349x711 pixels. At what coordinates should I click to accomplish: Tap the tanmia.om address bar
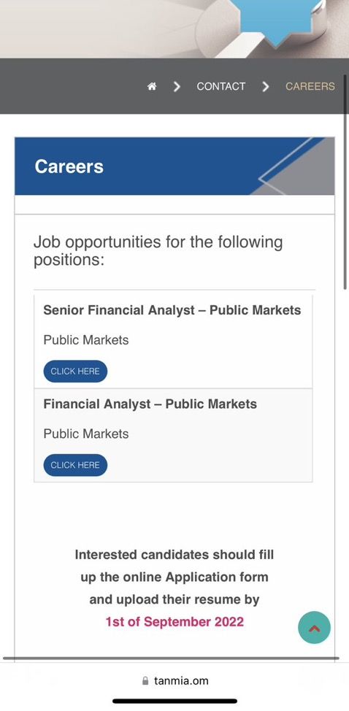(x=174, y=680)
